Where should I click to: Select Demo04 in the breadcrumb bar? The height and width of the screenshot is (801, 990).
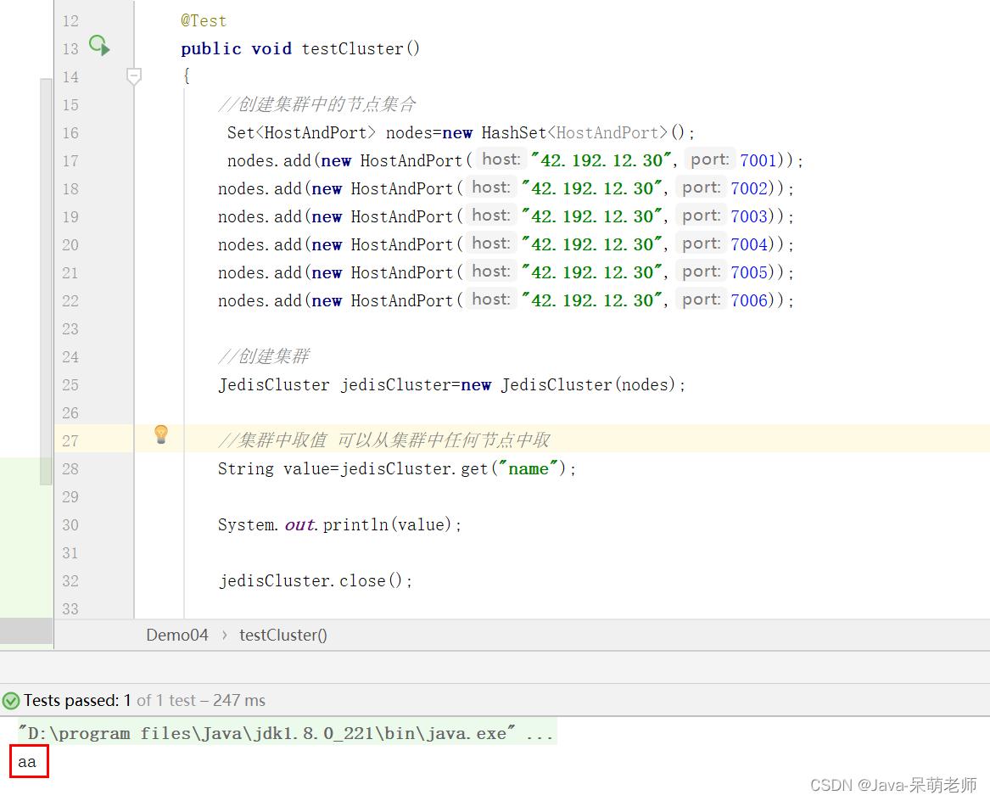pos(176,635)
